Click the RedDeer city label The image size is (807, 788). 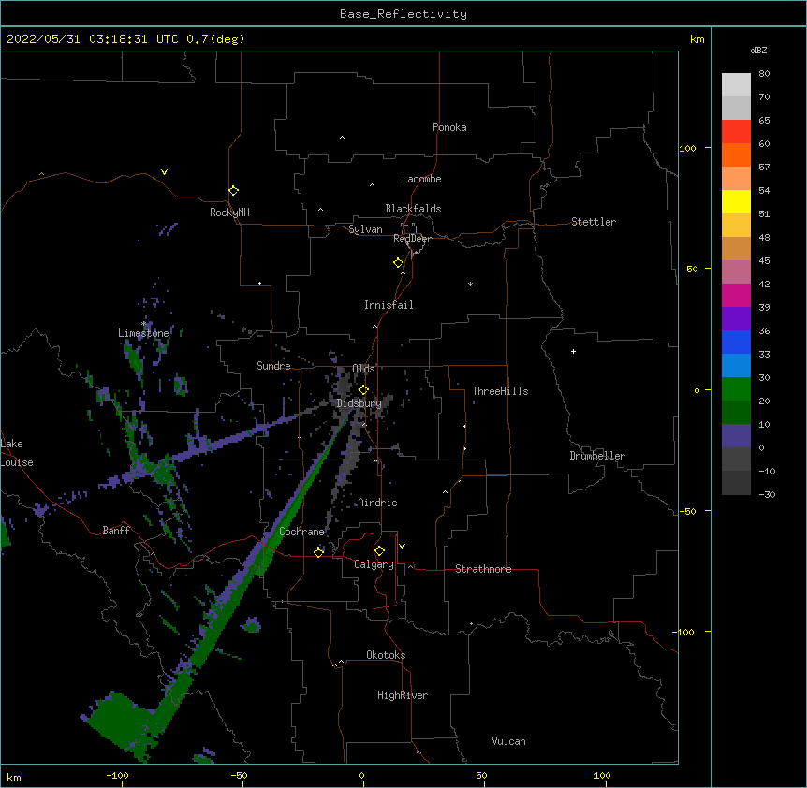[x=412, y=239]
